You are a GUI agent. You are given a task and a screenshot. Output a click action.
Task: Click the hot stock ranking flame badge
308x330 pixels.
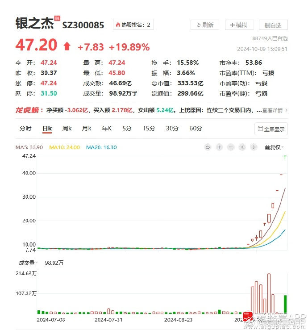click(x=133, y=25)
